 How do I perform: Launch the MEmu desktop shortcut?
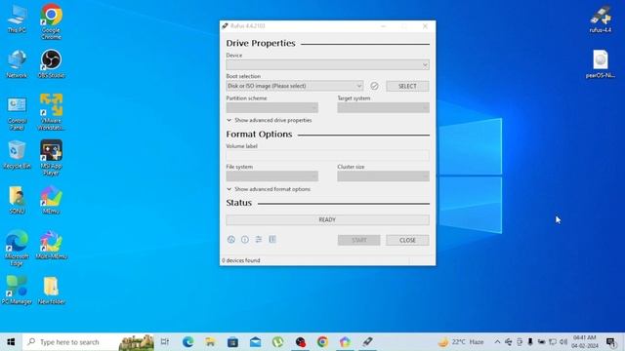coord(51,200)
